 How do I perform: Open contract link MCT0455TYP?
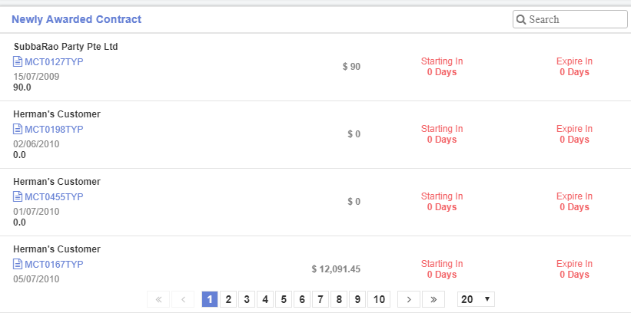pyautogui.click(x=54, y=197)
